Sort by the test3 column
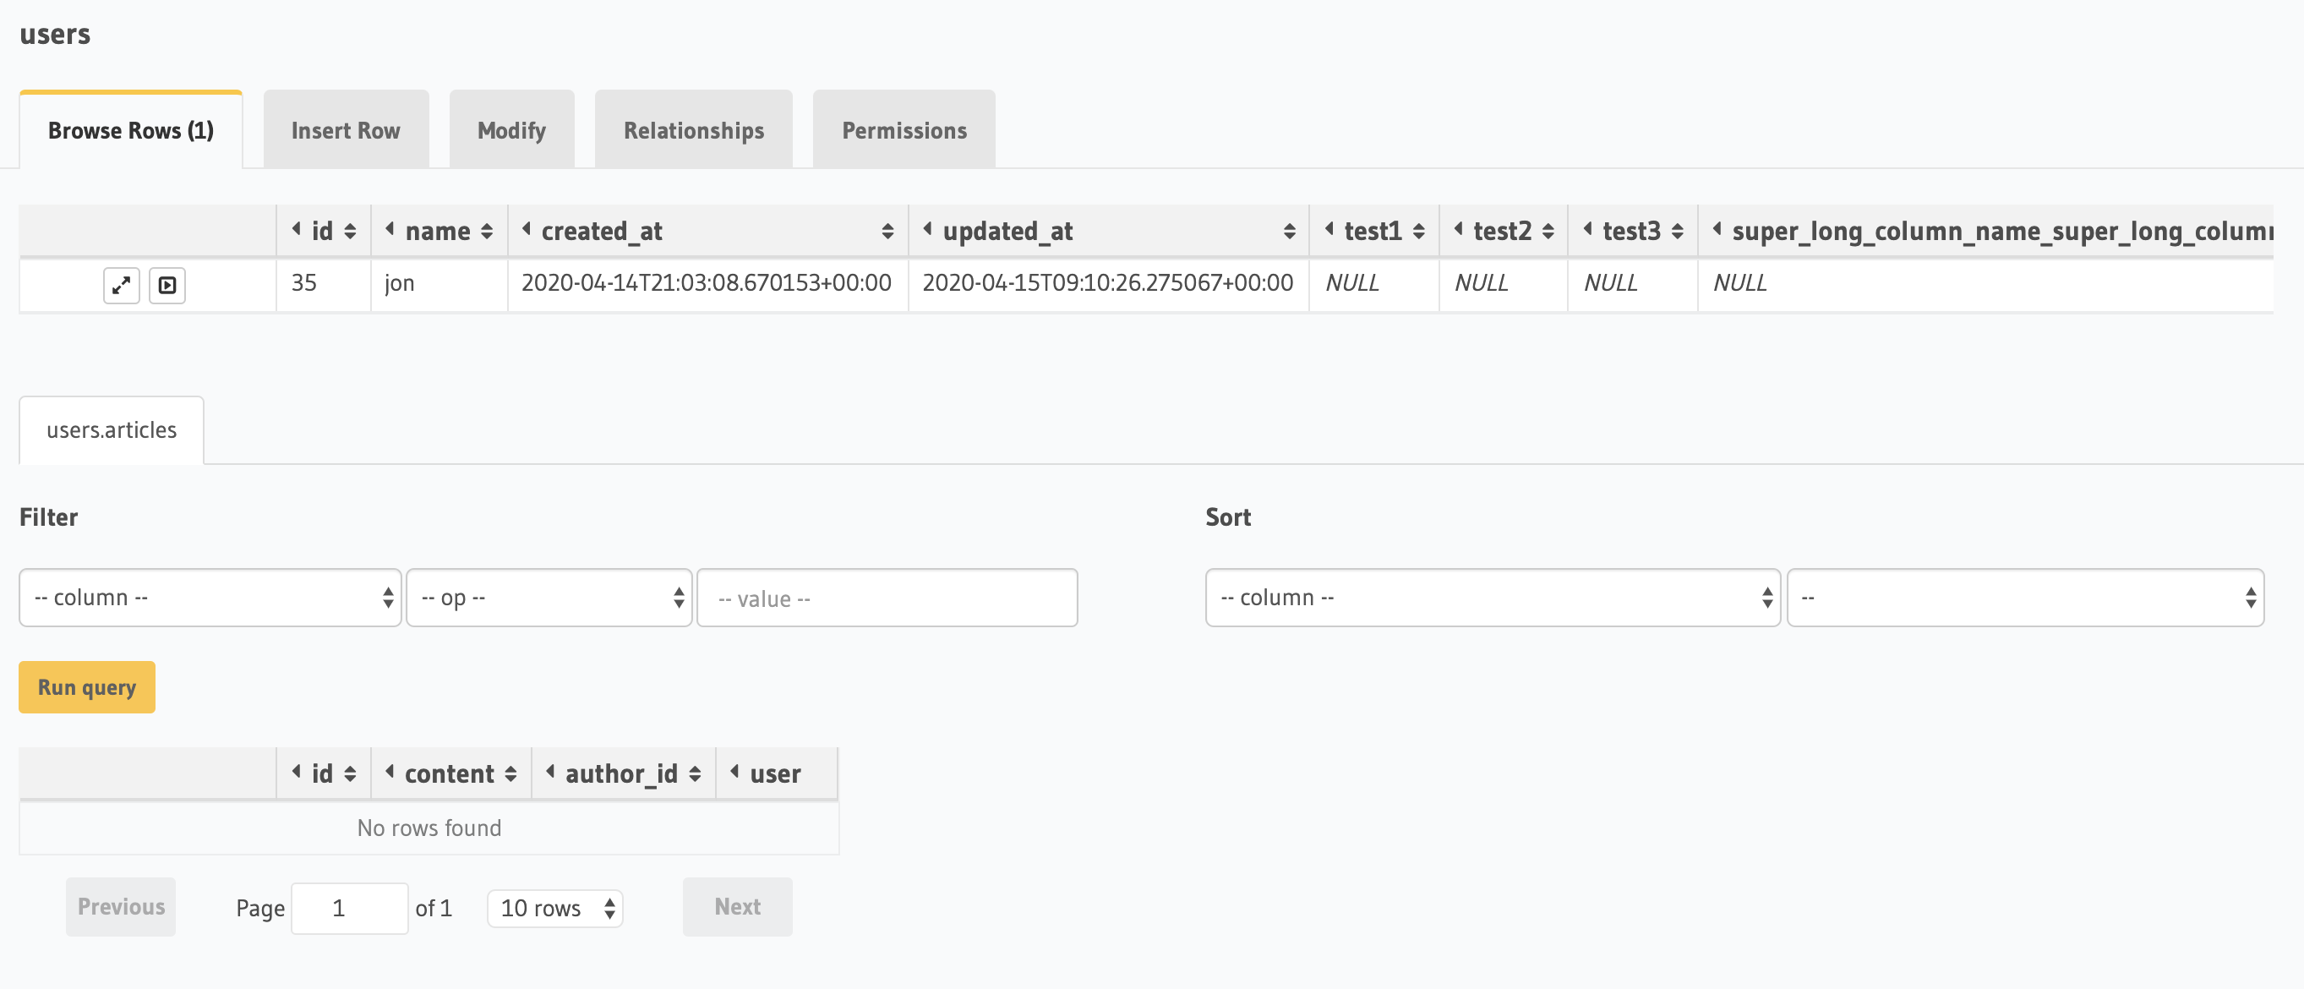The height and width of the screenshot is (989, 2304). [x=1679, y=230]
